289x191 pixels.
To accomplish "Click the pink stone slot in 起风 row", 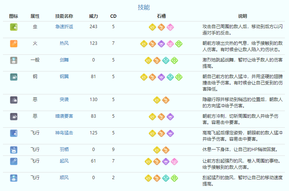I will click(x=174, y=161).
